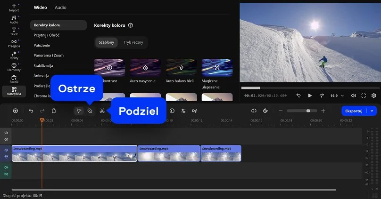The image size is (381, 199).
Task: Open the Efekty panel in the sidebar
Action: (14, 56)
